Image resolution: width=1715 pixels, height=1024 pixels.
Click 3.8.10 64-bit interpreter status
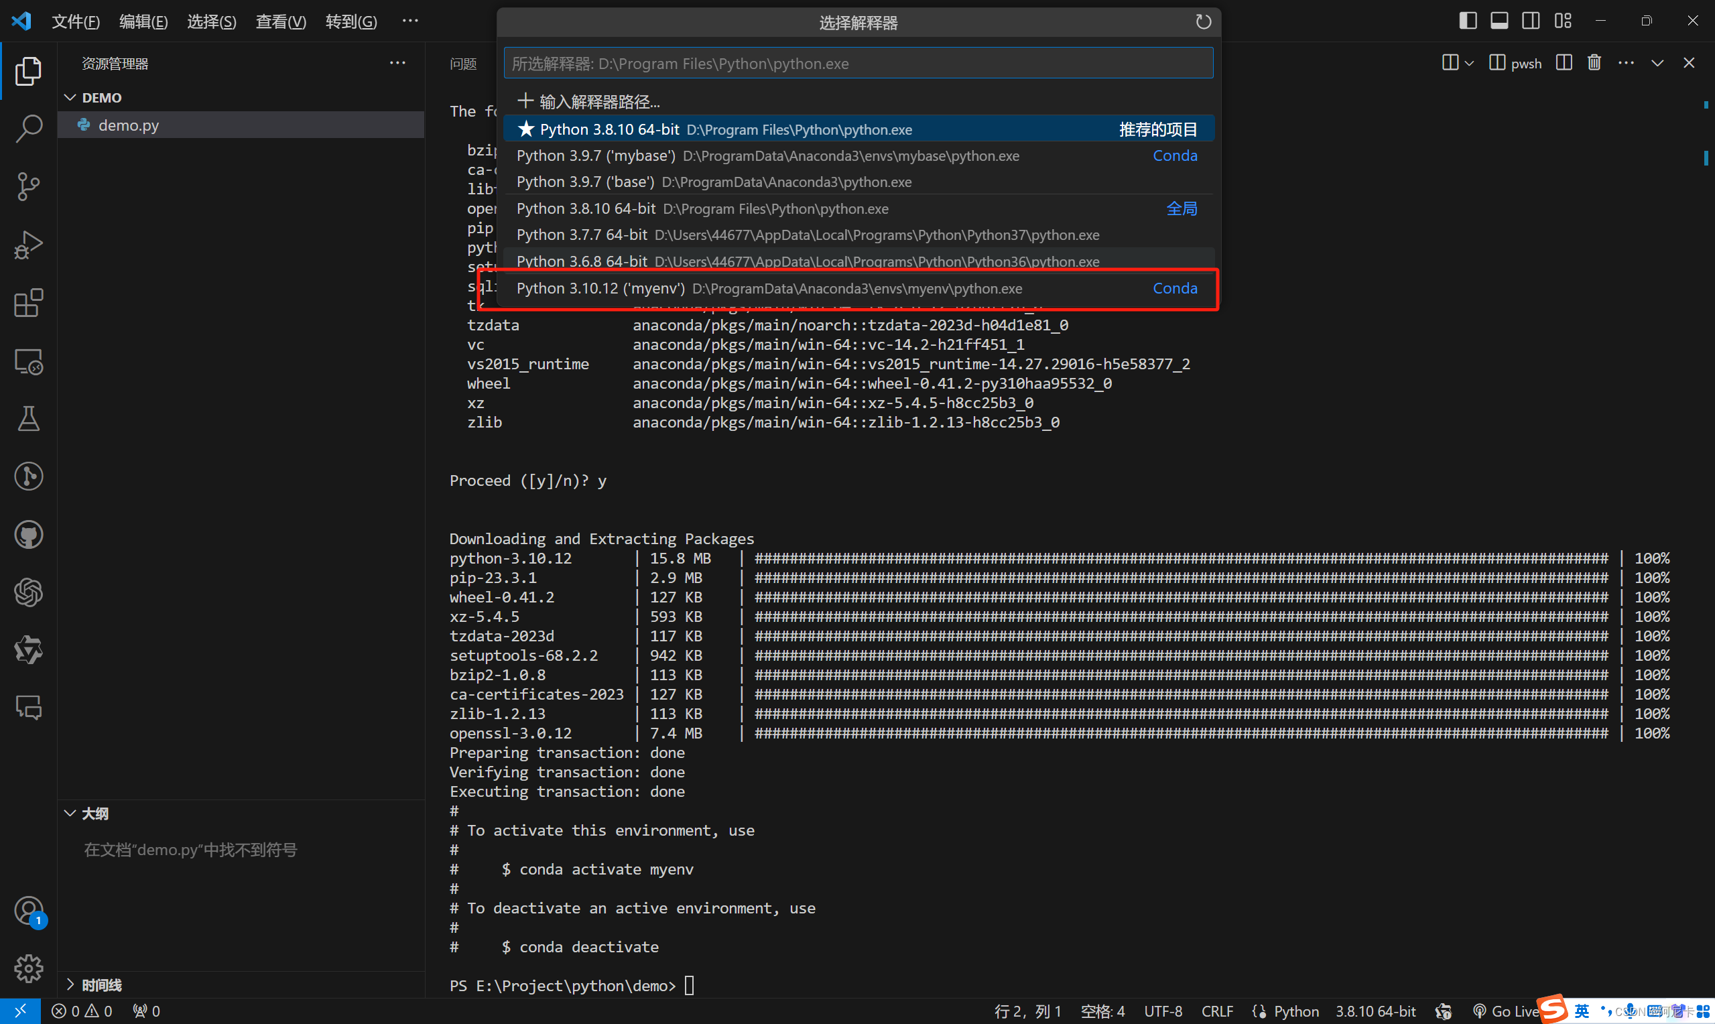[x=1375, y=1011]
